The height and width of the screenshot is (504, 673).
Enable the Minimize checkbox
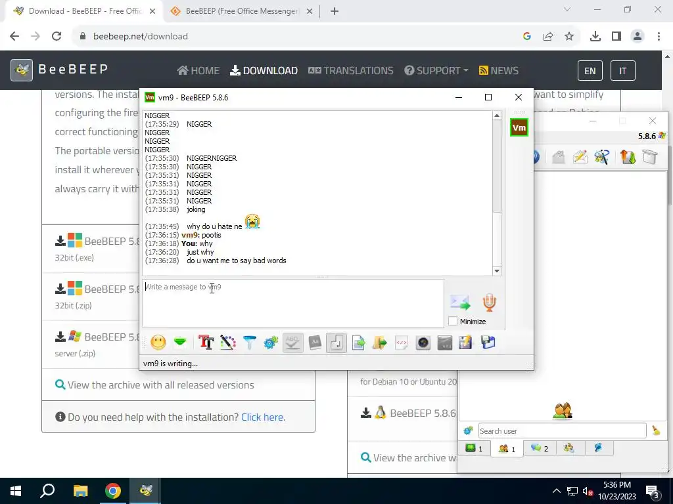(452, 322)
